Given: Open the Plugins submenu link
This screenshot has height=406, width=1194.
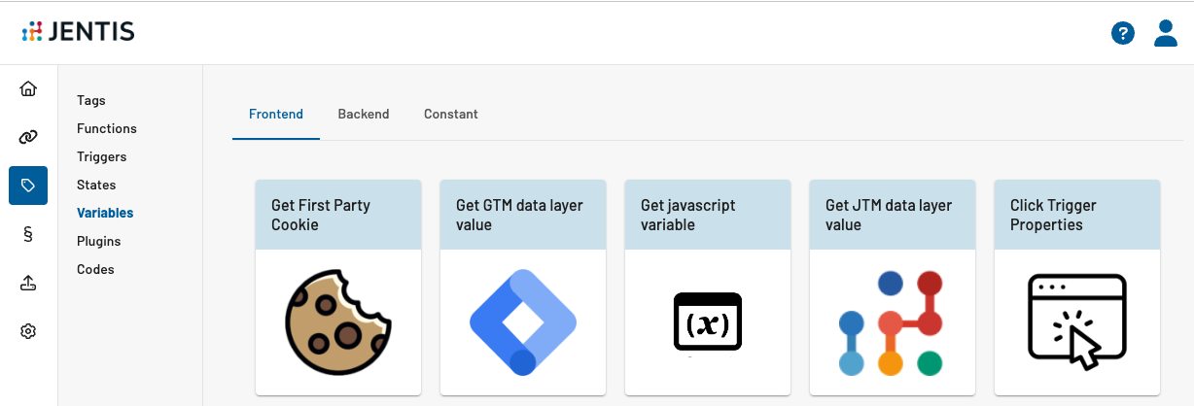Looking at the screenshot, I should tap(99, 241).
